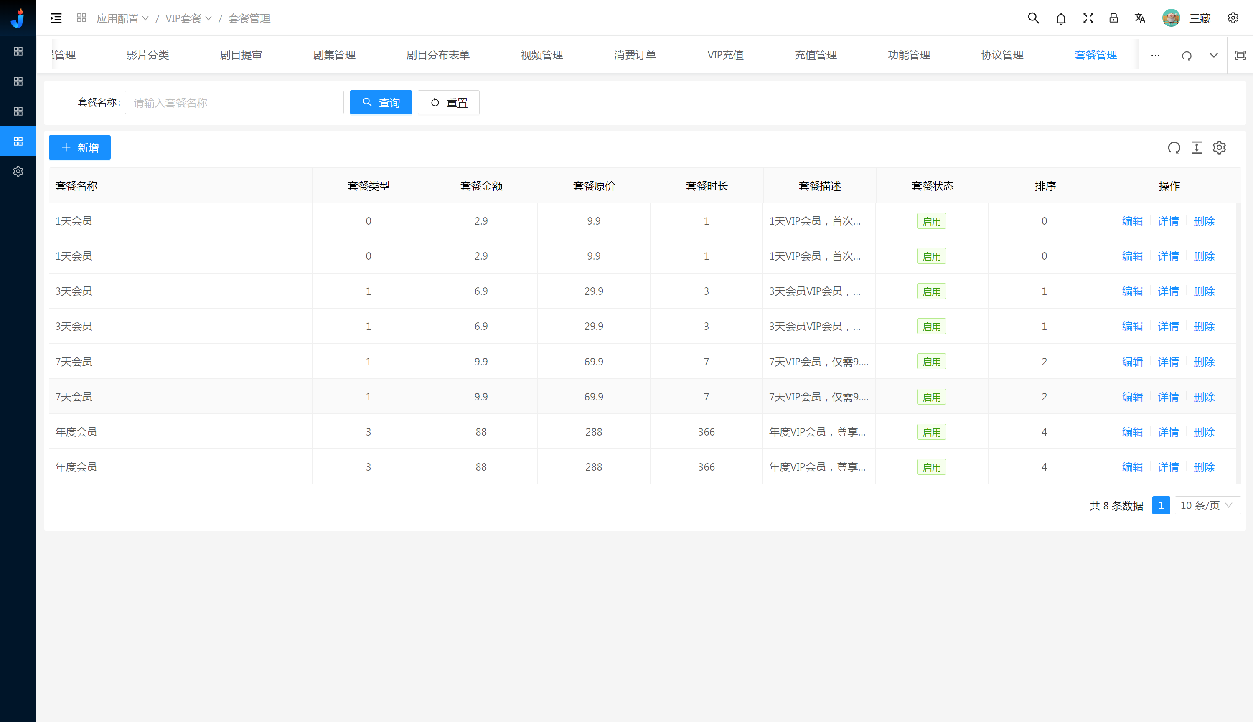Screen dimensions: 1253x722
Task: Click the search icon in header
Action: (1033, 18)
